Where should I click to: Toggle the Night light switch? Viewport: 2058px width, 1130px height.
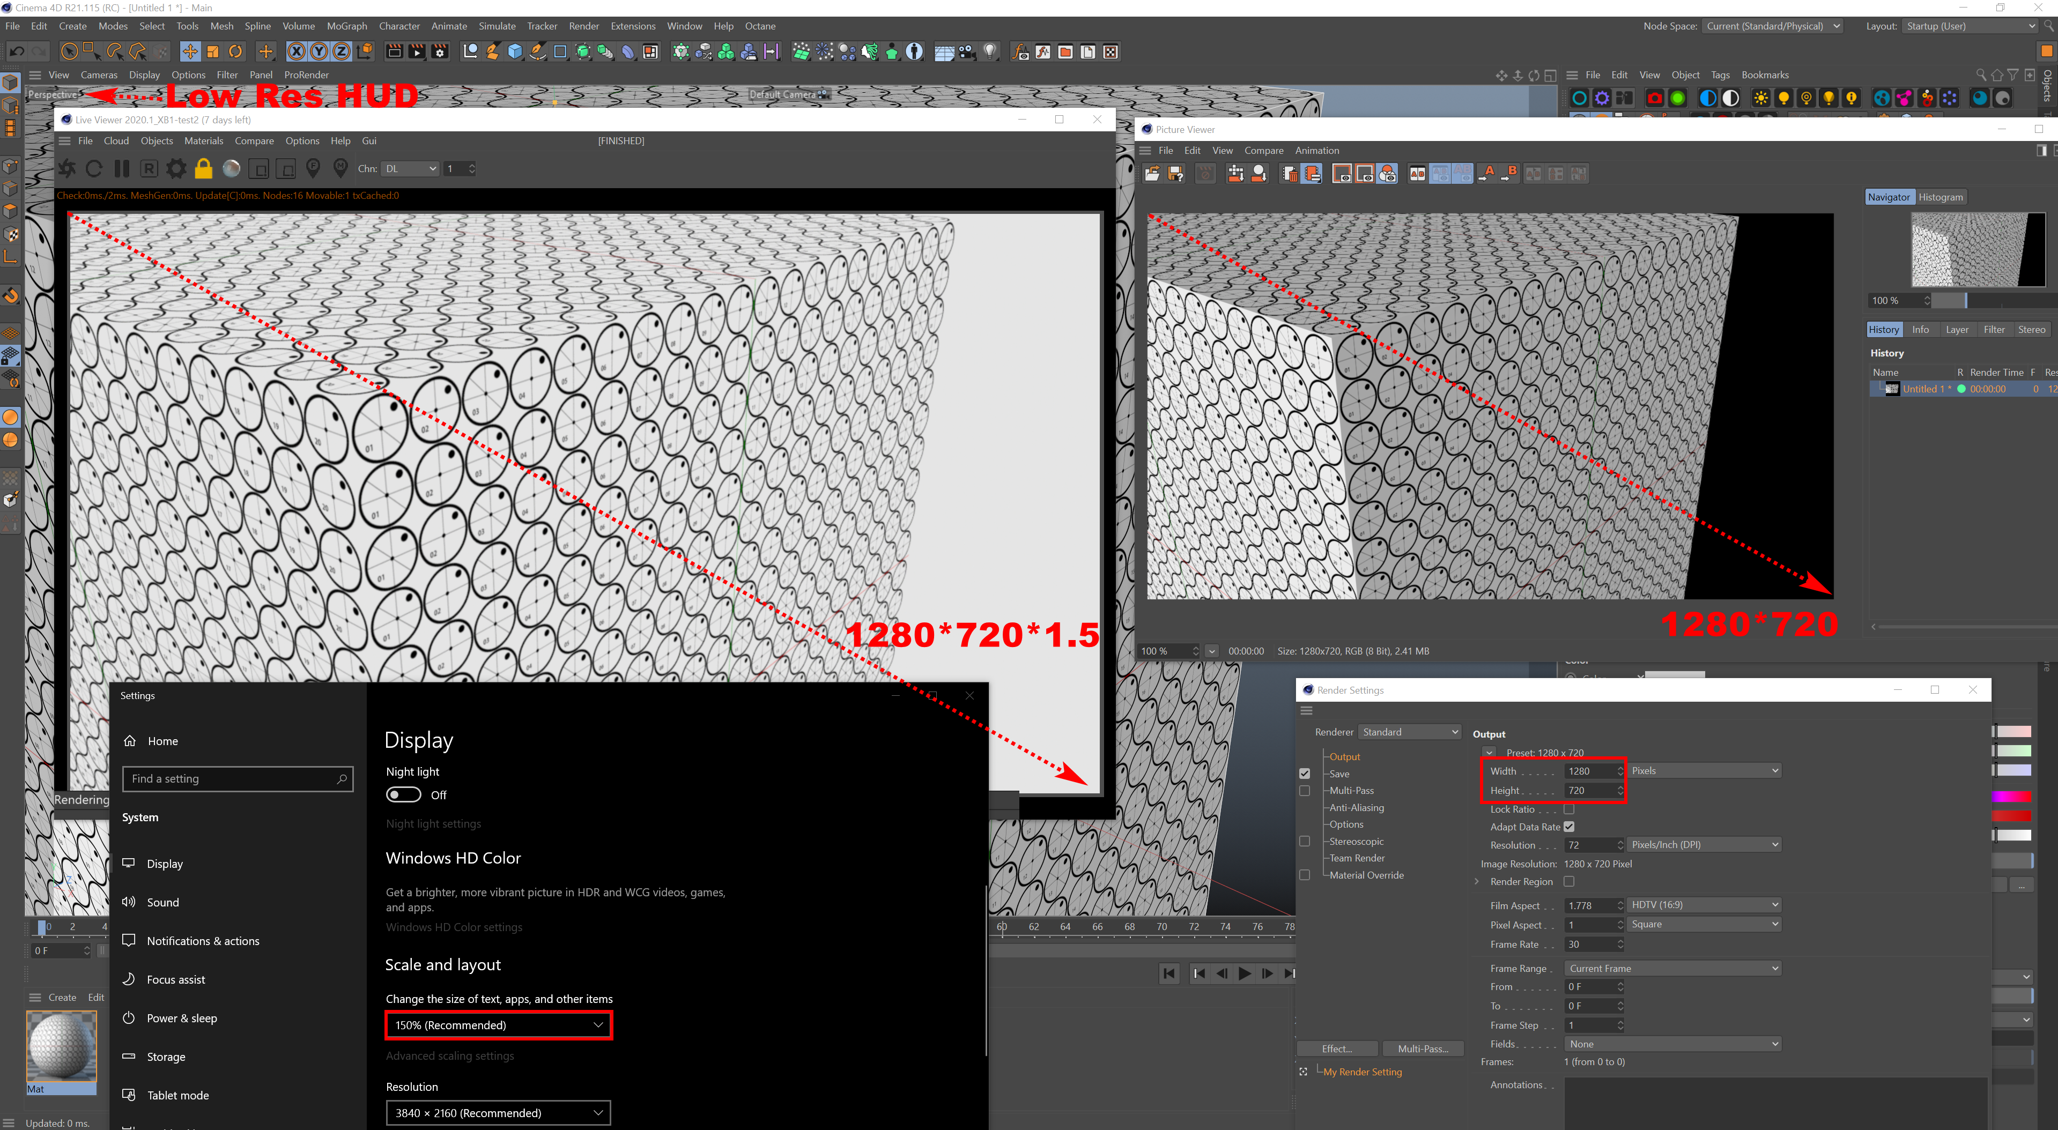pyautogui.click(x=403, y=794)
